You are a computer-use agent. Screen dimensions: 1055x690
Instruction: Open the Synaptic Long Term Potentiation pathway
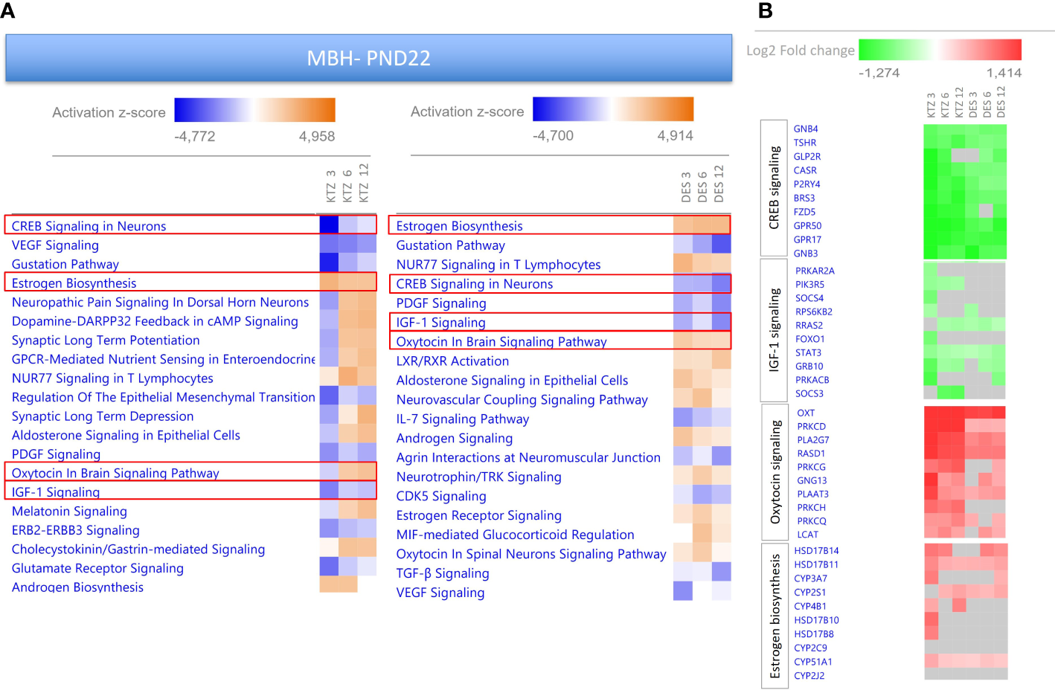(106, 341)
